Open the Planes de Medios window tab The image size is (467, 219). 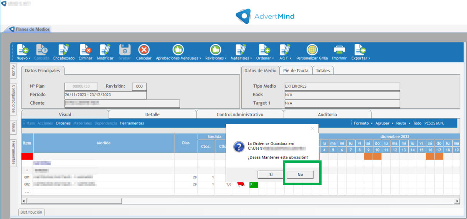tap(29, 29)
